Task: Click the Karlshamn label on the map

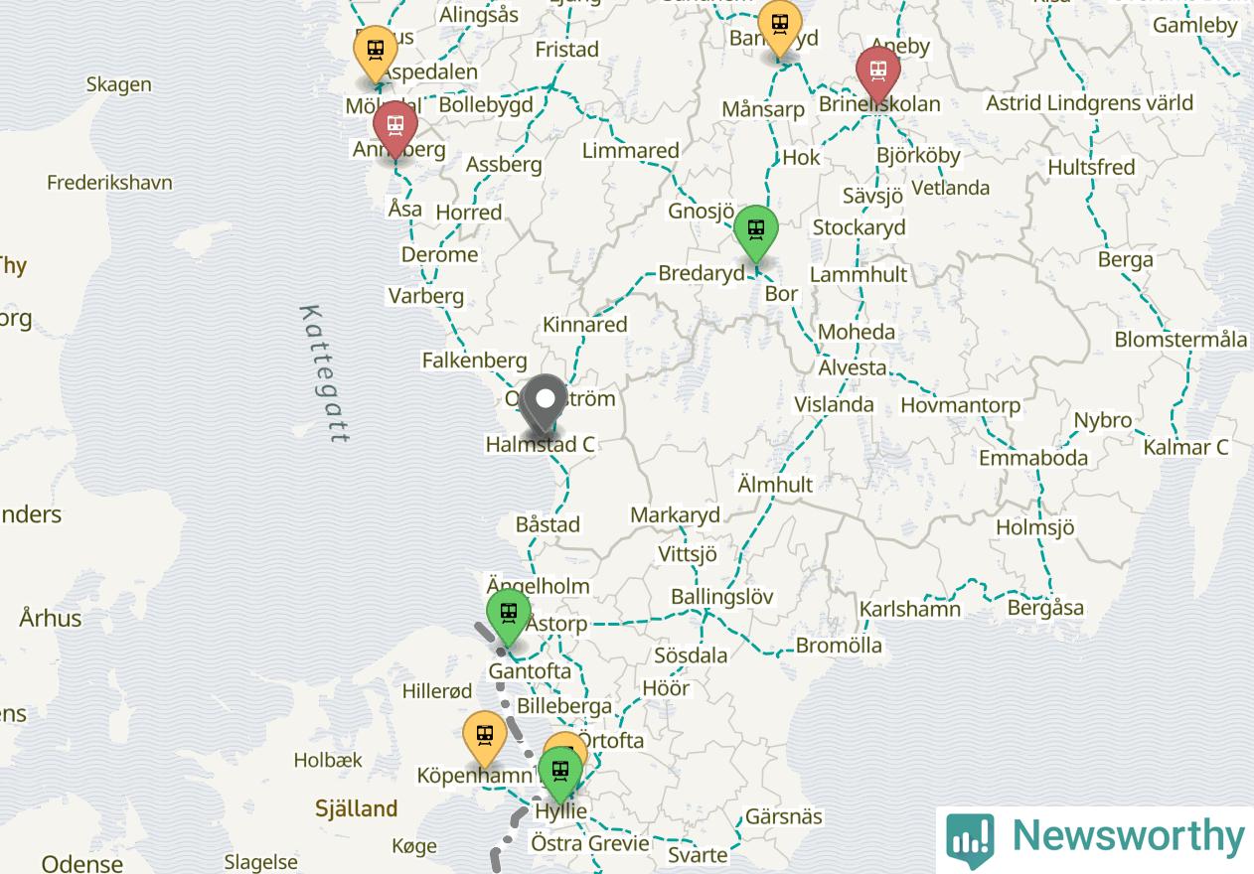Action: click(x=910, y=609)
